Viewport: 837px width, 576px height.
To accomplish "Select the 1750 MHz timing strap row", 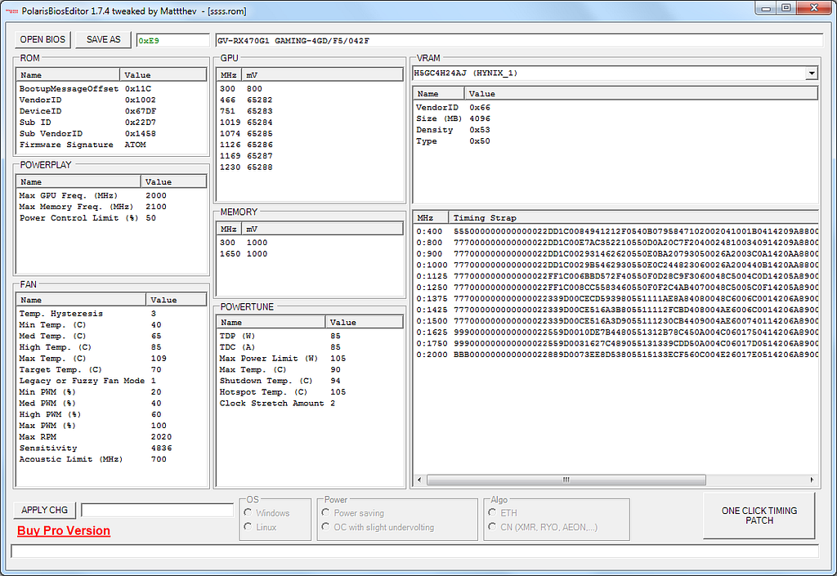I will (613, 344).
